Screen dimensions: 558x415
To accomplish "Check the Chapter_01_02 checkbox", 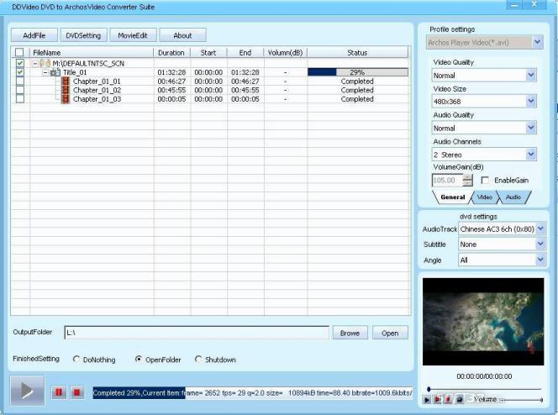I will pos(20,90).
